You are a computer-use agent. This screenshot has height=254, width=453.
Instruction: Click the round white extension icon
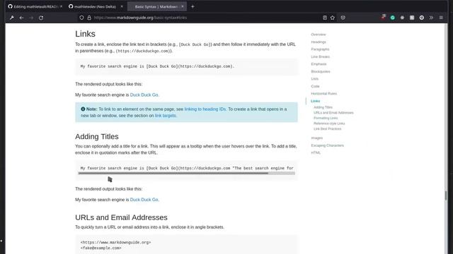(x=422, y=18)
